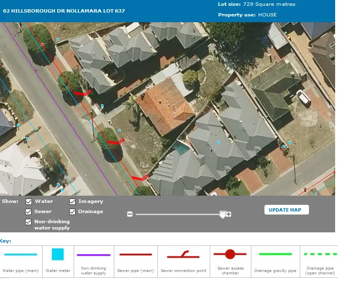
Task: Click the green Drainage gravity pipe legend line
Action: (275, 254)
